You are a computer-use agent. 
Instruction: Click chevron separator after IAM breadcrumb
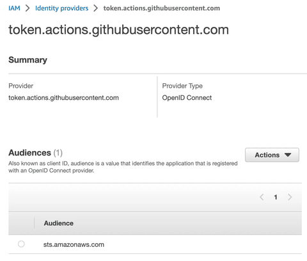[28, 8]
